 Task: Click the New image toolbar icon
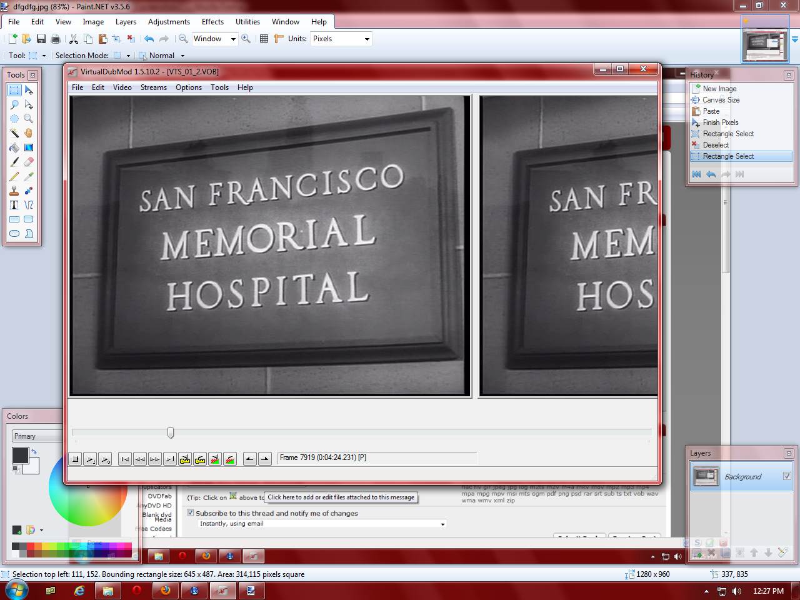pos(12,39)
